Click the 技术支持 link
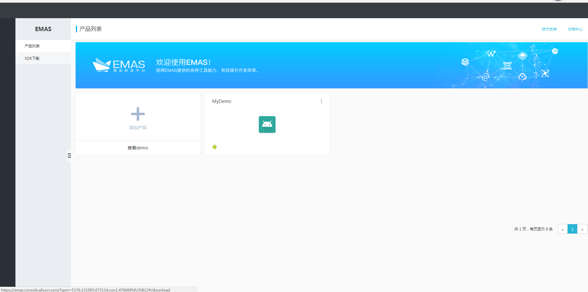Viewport: 588px width, 292px height. click(x=549, y=29)
